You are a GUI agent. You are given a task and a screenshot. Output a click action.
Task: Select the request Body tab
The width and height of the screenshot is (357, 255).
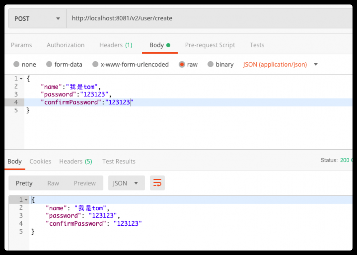pos(160,45)
